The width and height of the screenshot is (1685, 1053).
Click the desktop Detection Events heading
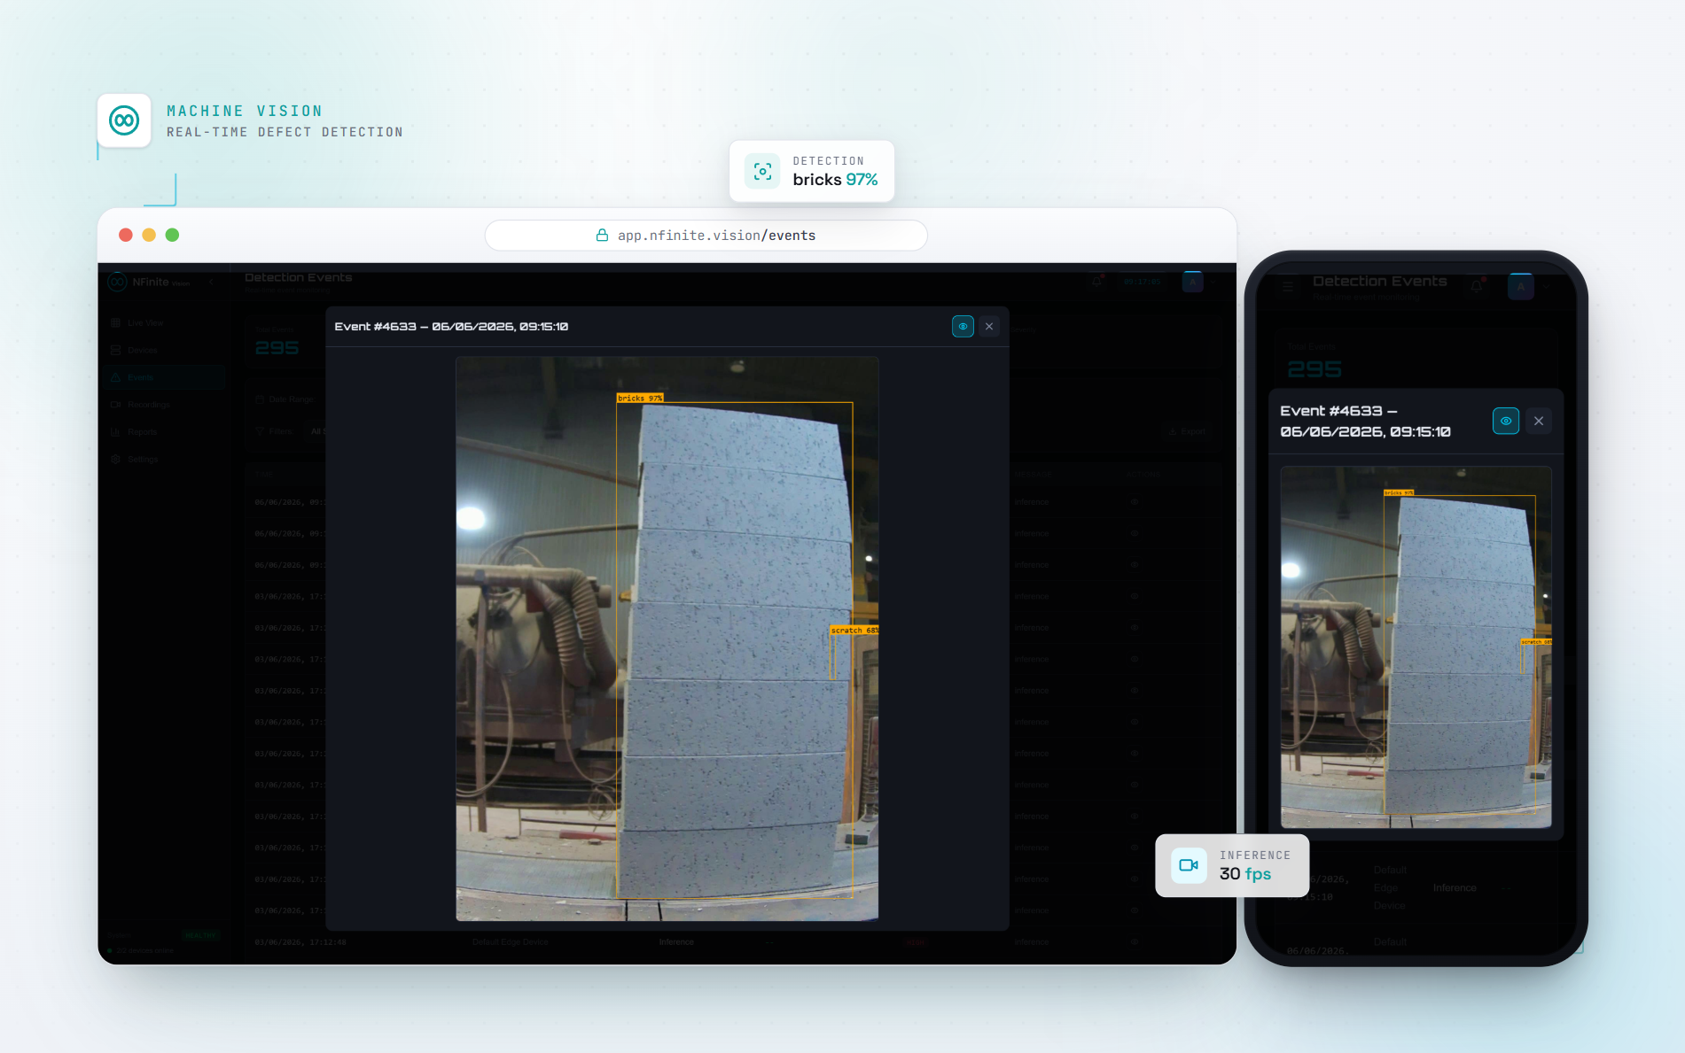[x=299, y=277]
